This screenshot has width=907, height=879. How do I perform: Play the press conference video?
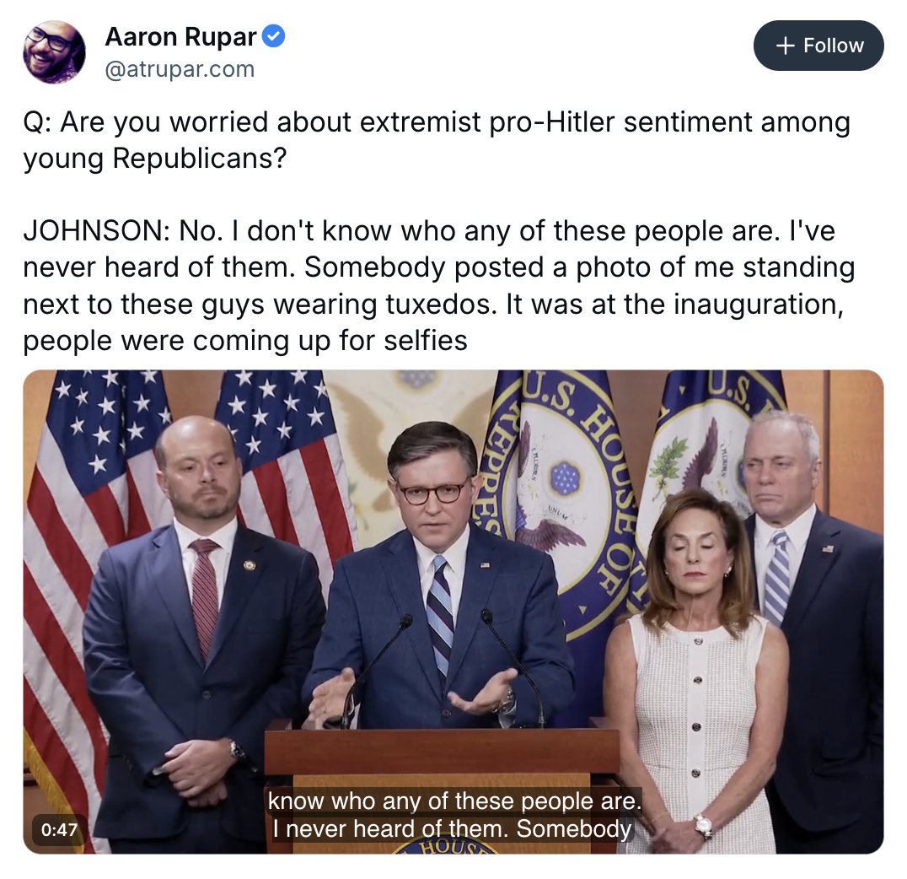tap(453, 612)
